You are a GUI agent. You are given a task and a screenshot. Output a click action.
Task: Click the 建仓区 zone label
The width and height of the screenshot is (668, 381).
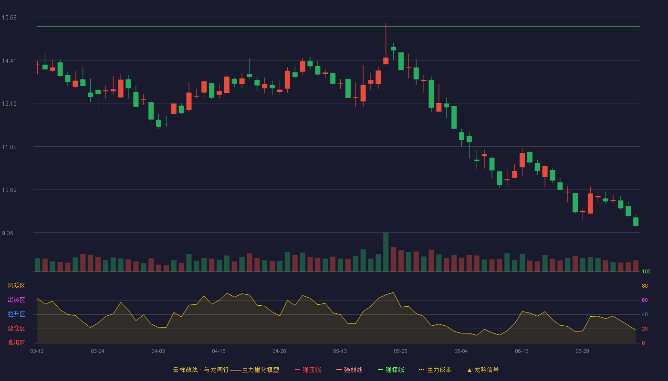point(16,329)
